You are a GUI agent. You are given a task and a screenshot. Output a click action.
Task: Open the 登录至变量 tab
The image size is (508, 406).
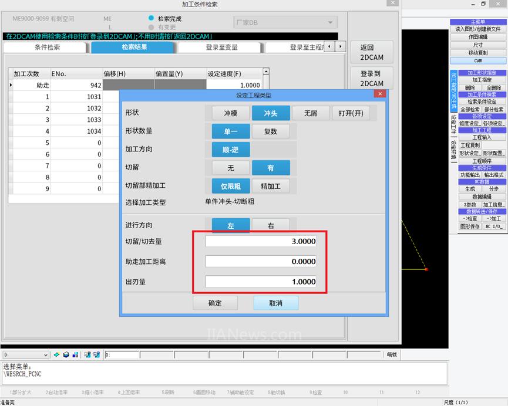(x=221, y=48)
